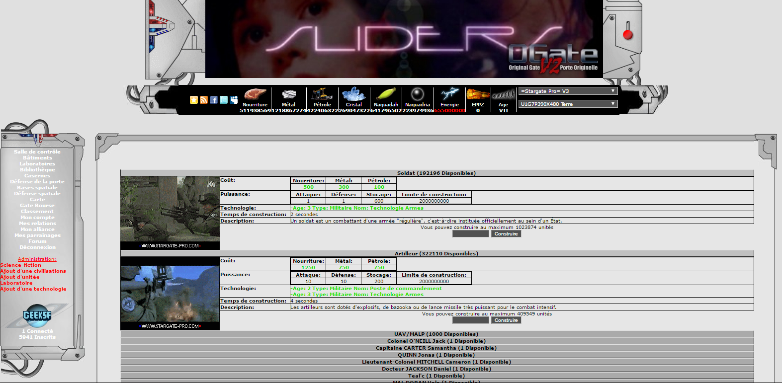Open Bases spatiale menu item

[37, 188]
